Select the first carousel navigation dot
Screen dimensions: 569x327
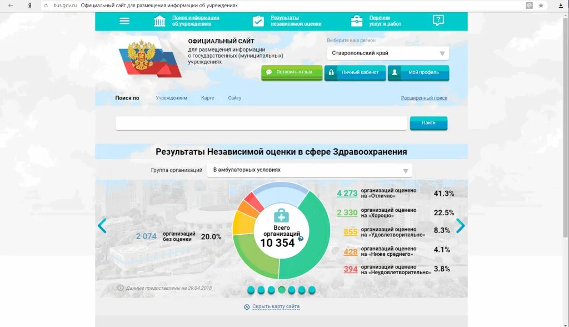point(251,290)
